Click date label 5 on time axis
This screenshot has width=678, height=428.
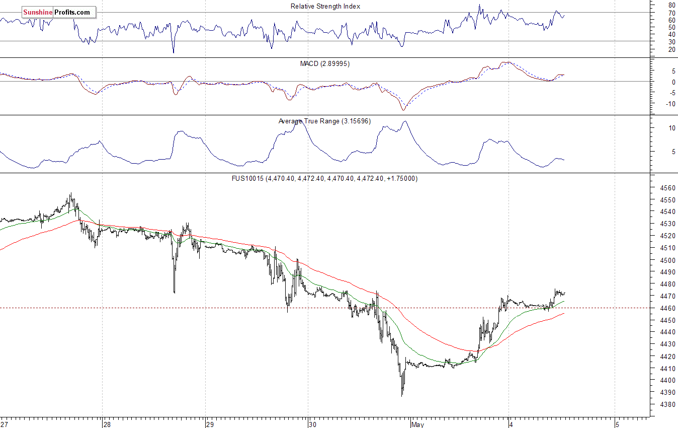click(619, 424)
